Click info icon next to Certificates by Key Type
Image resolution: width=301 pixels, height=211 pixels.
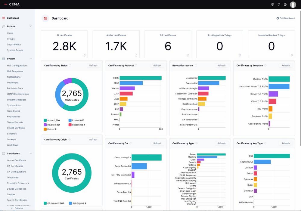click(265, 143)
